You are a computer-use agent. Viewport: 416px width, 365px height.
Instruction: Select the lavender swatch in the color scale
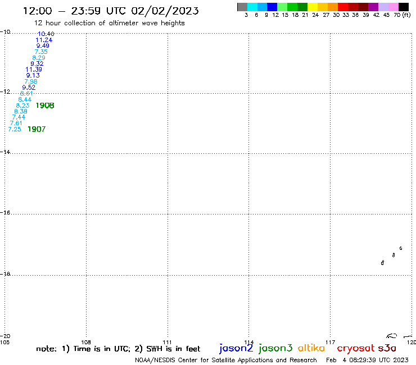(x=383, y=7)
